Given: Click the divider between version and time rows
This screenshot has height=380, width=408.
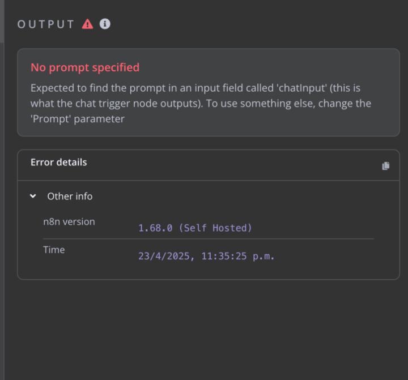Looking at the screenshot, I should point(209,239).
